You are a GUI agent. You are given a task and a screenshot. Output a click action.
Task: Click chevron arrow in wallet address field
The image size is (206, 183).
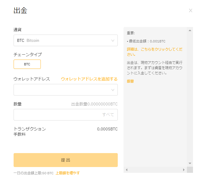click(x=113, y=90)
